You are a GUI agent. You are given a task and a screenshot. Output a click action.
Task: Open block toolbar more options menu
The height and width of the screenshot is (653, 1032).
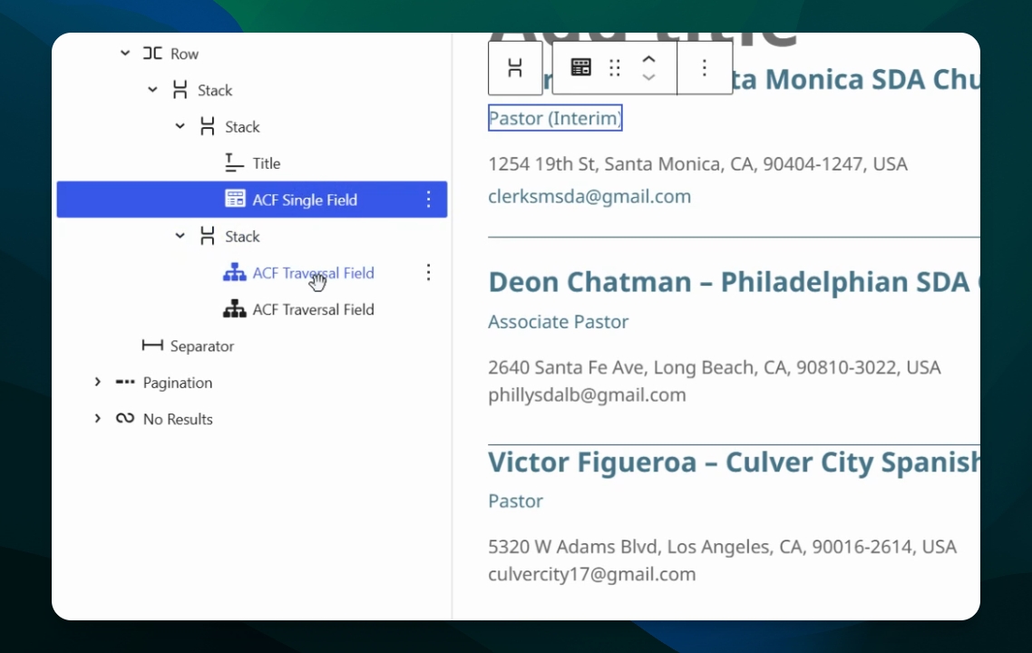click(x=705, y=68)
